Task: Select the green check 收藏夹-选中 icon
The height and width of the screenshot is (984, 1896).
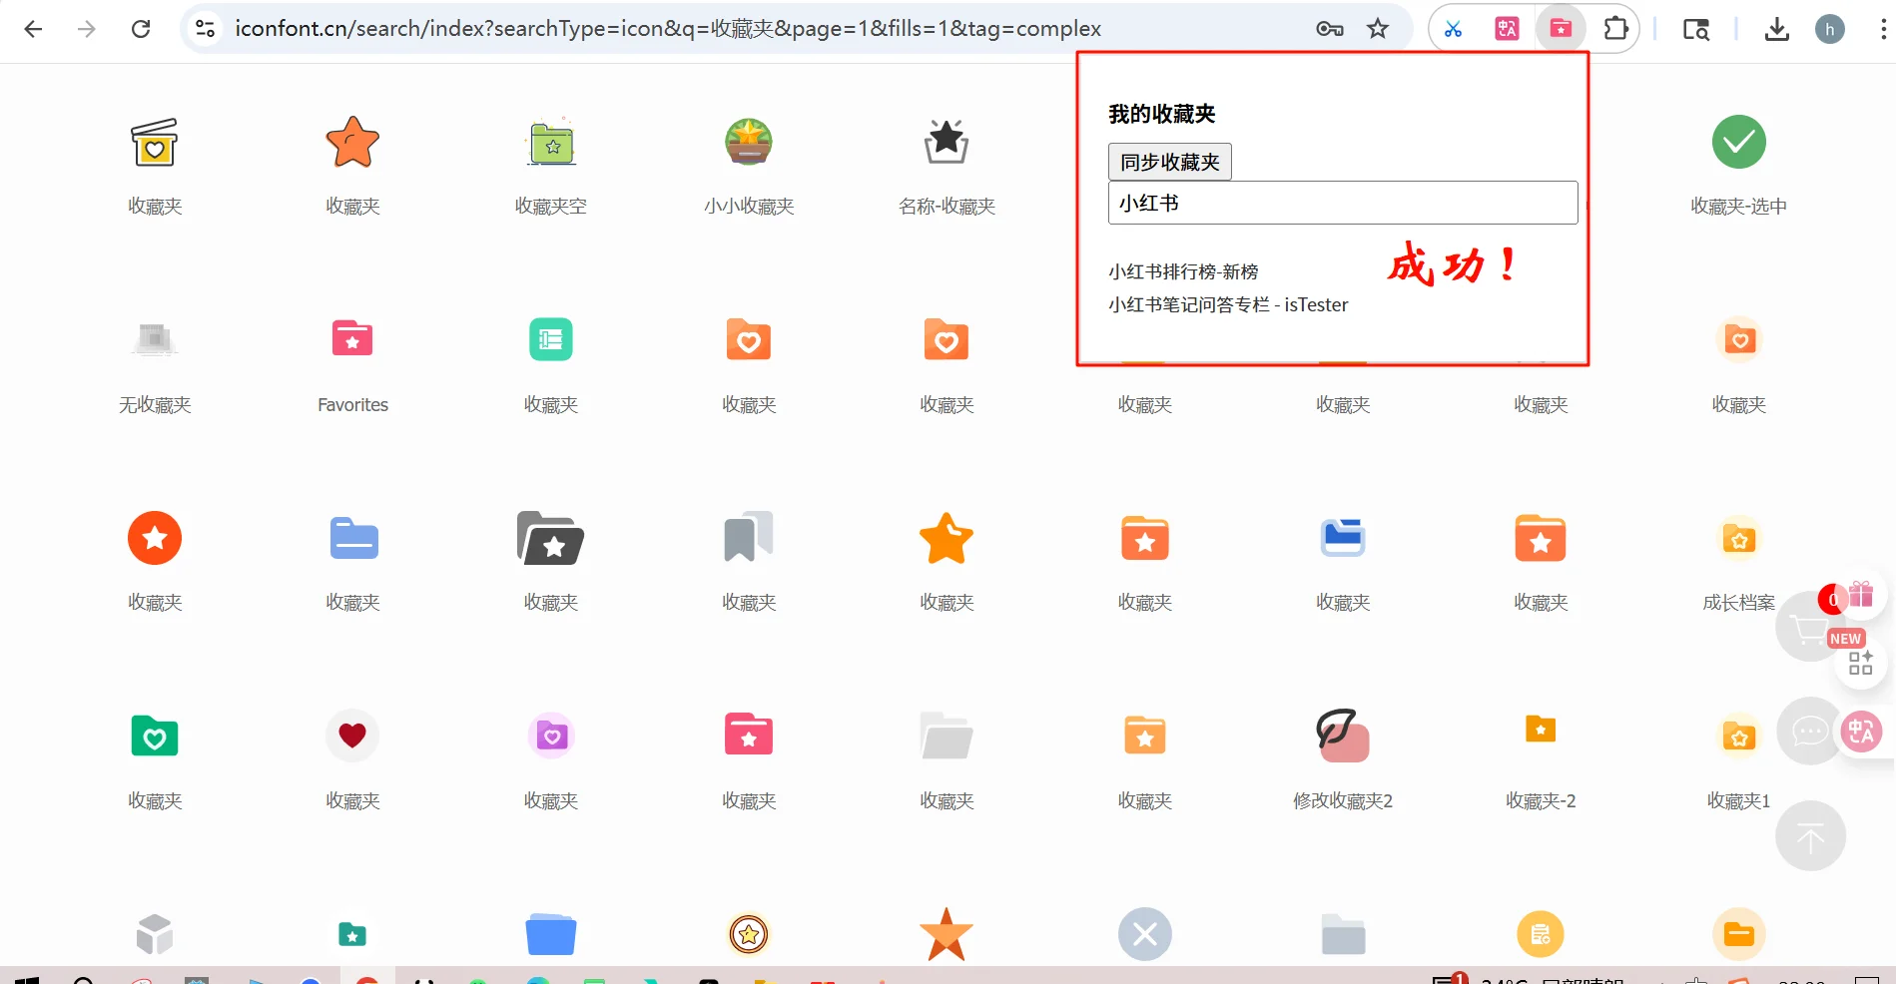Action: click(x=1737, y=142)
